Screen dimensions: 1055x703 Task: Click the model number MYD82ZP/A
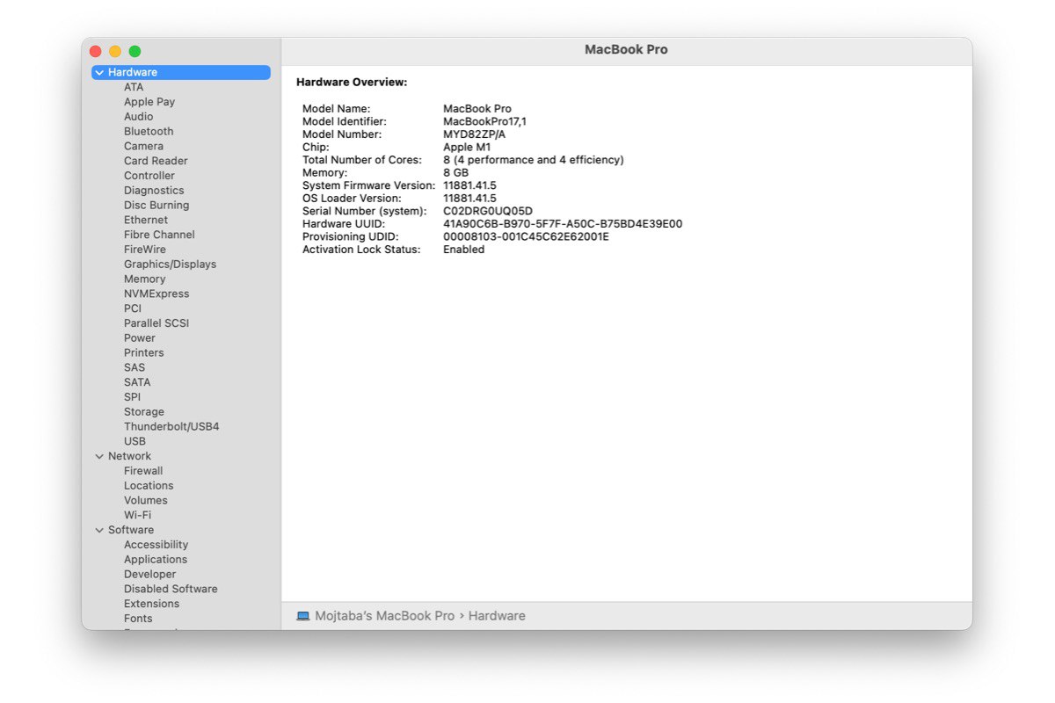(x=475, y=134)
